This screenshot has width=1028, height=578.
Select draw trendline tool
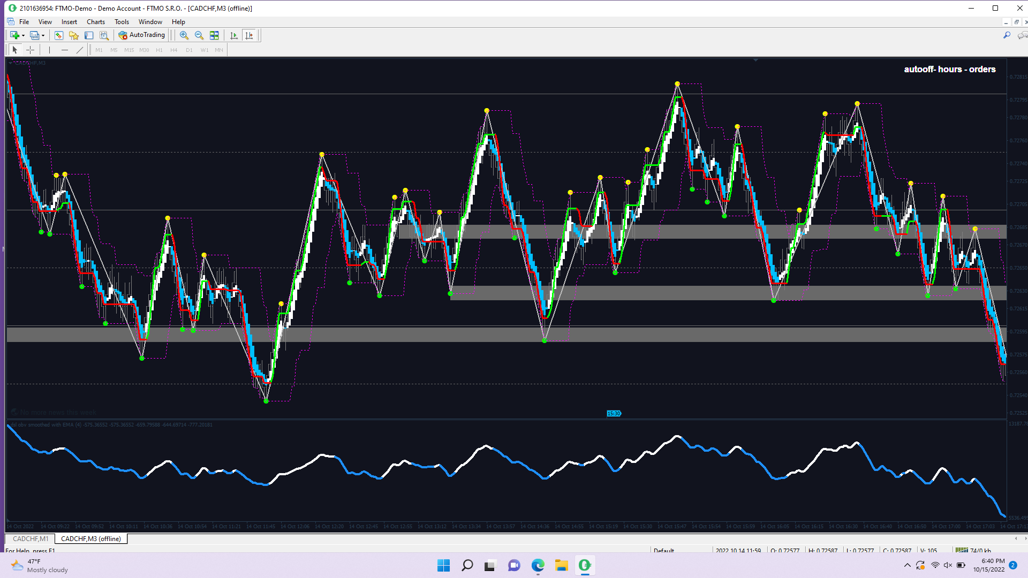point(80,50)
